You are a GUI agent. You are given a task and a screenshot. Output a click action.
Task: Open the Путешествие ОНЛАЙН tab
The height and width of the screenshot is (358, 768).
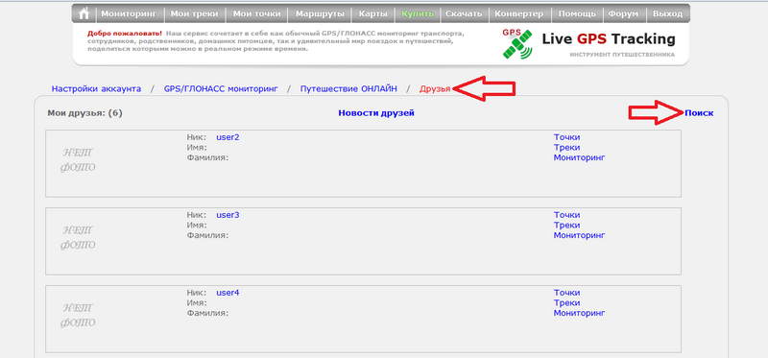tap(348, 89)
